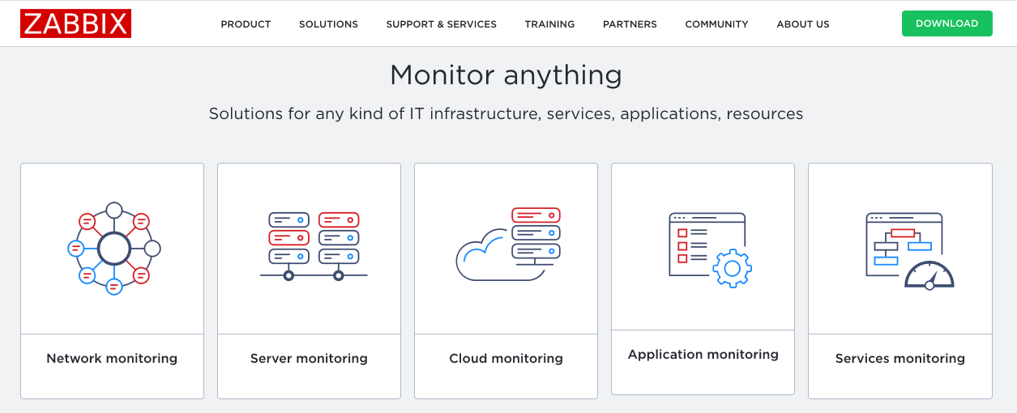Open Support & Services menu

[x=441, y=24]
